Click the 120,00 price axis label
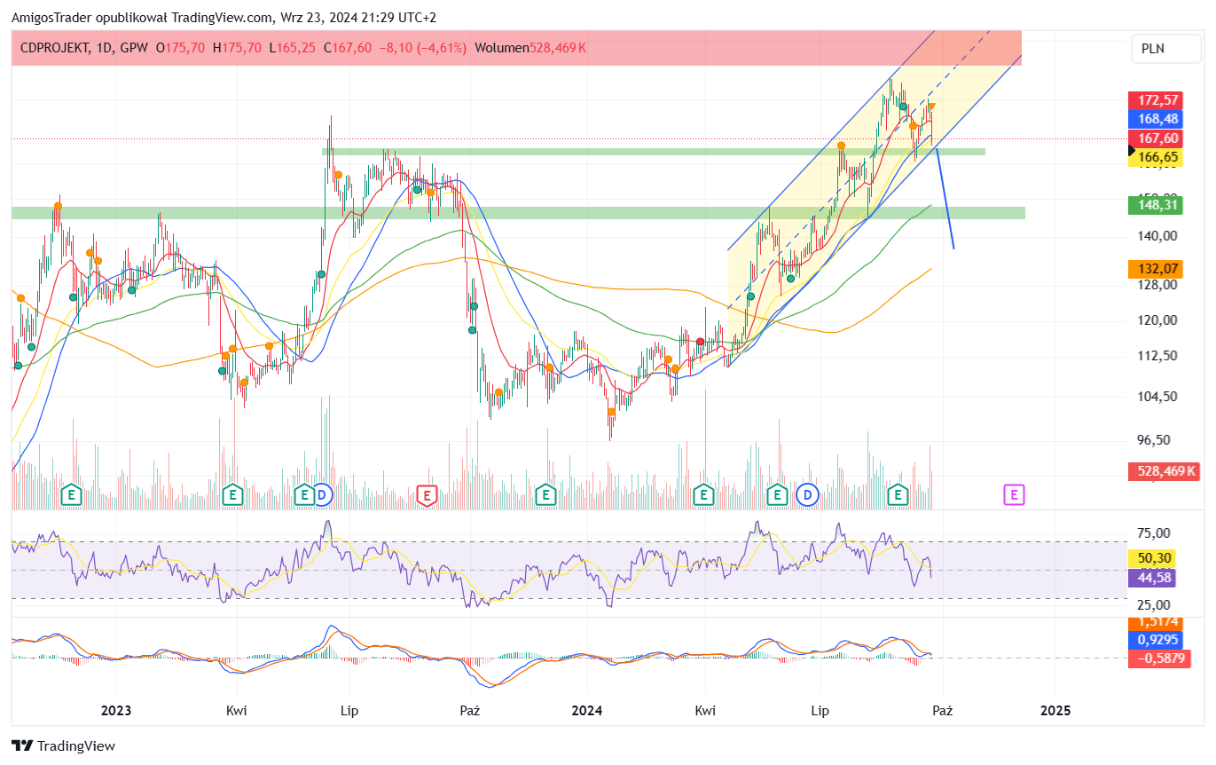The height and width of the screenshot is (765, 1216). 1157,320
